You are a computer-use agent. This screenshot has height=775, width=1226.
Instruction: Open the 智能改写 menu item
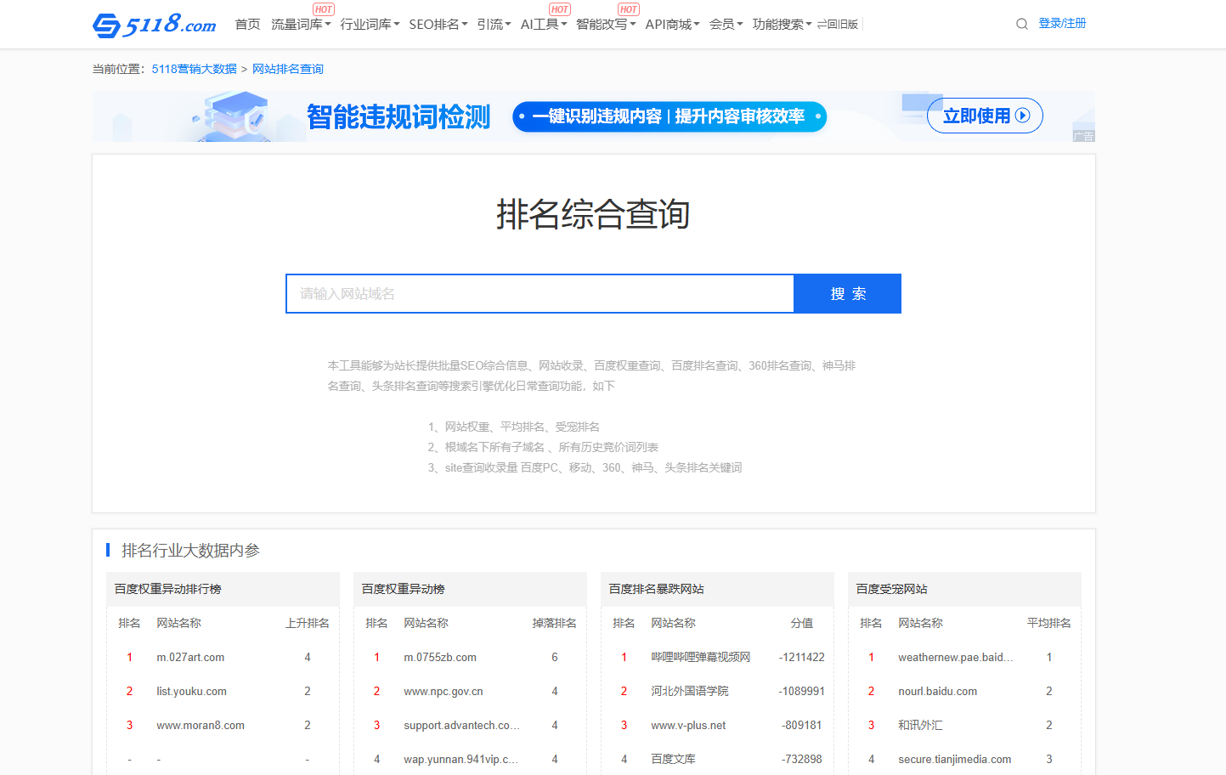click(x=601, y=24)
